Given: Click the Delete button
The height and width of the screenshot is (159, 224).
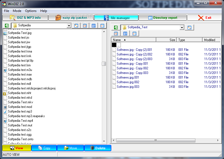Looking at the screenshot, I should tap(98, 148).
